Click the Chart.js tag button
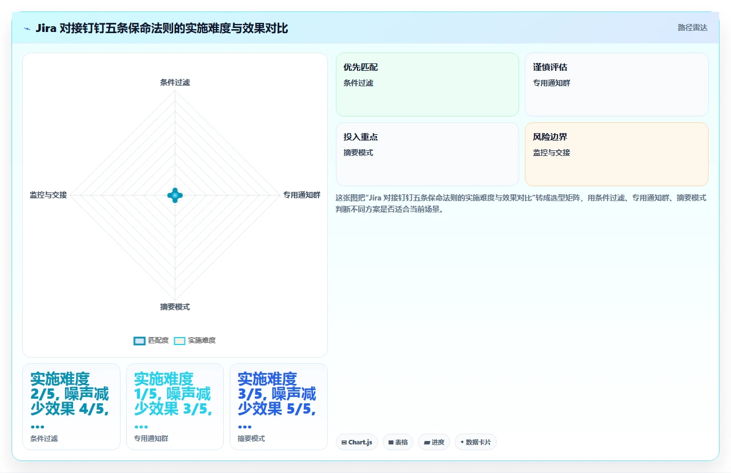731x473 pixels. tap(357, 442)
